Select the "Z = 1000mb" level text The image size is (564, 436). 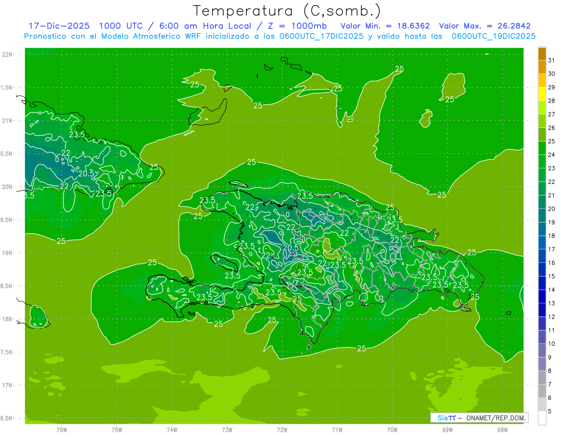click(x=298, y=26)
